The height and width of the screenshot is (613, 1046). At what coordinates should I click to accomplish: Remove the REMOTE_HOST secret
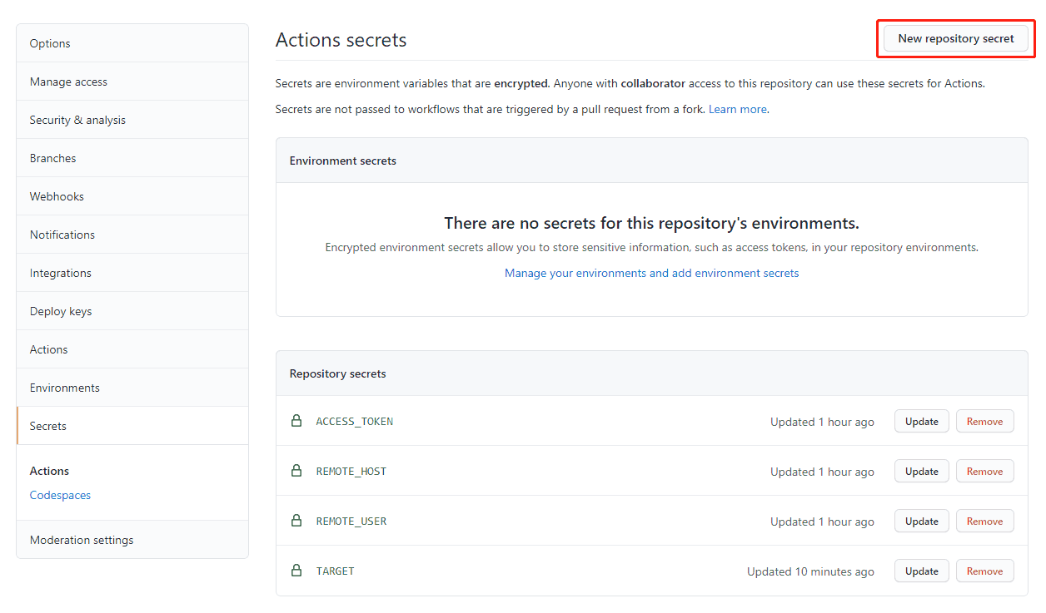984,472
